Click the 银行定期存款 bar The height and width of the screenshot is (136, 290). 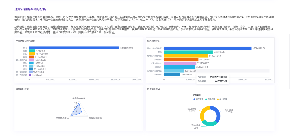click(x=31, y=72)
